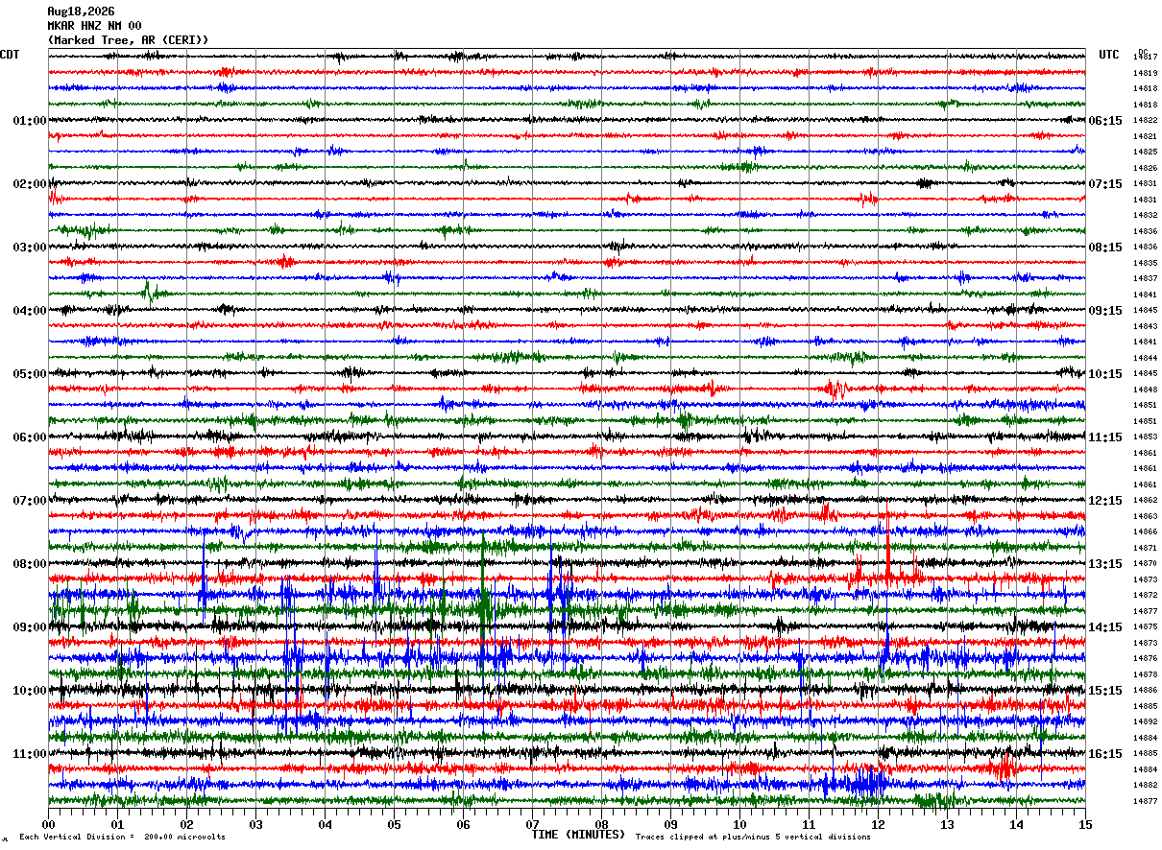Image resolution: width=1162 pixels, height=850 pixels.
Task: Click the date label Aug18,2026
Action: (81, 12)
